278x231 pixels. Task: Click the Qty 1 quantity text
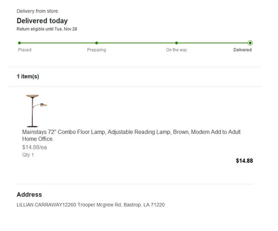click(x=28, y=155)
